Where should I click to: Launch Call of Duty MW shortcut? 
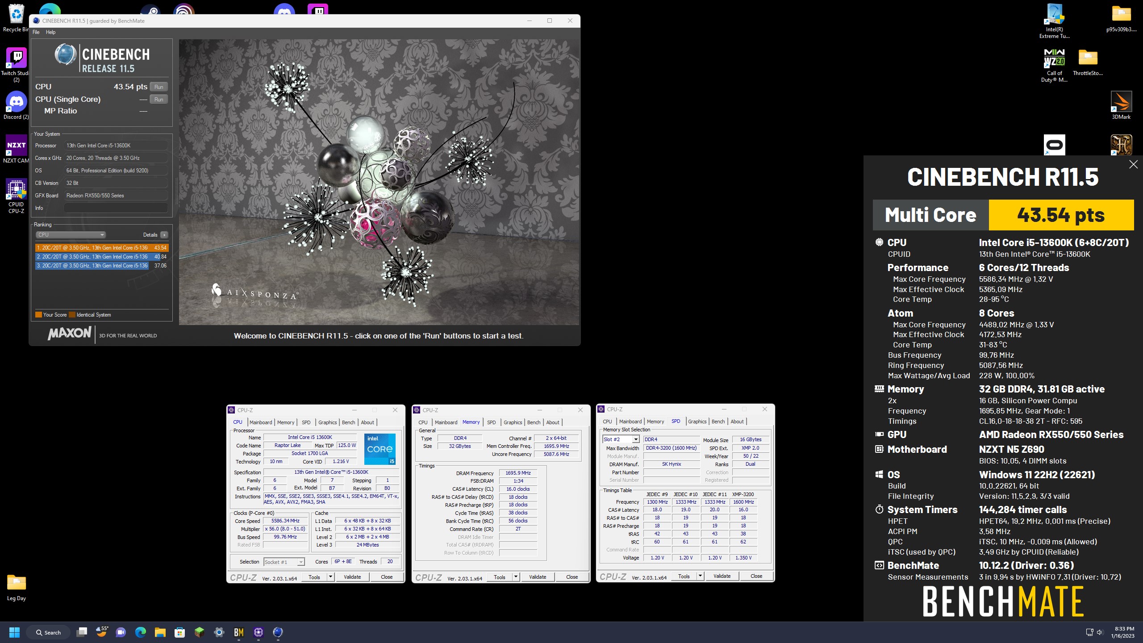1054,65
